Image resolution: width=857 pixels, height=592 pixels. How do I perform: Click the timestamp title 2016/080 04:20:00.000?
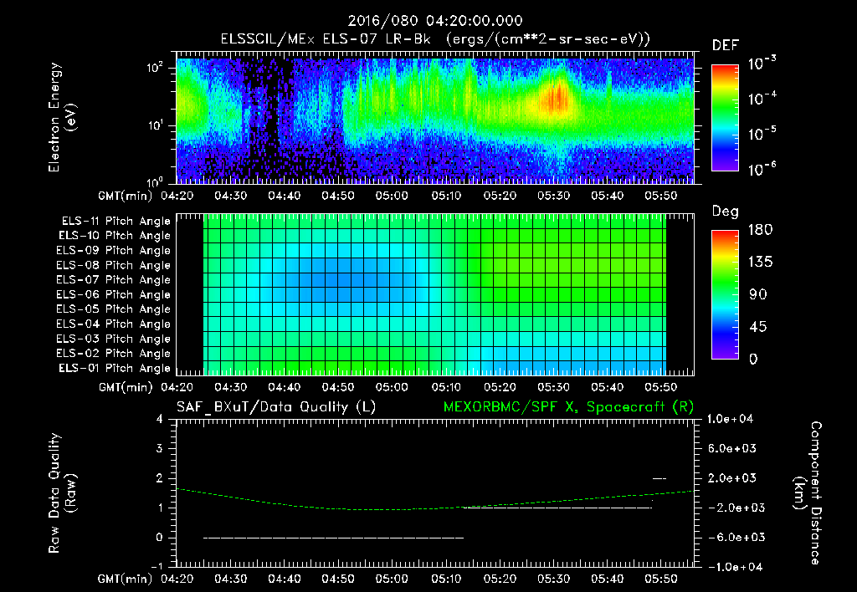point(435,21)
